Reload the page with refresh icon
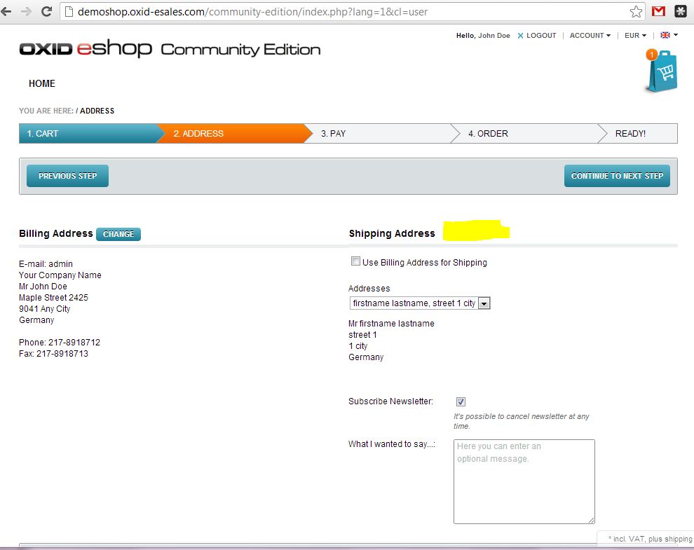The height and width of the screenshot is (550, 694). tap(47, 11)
